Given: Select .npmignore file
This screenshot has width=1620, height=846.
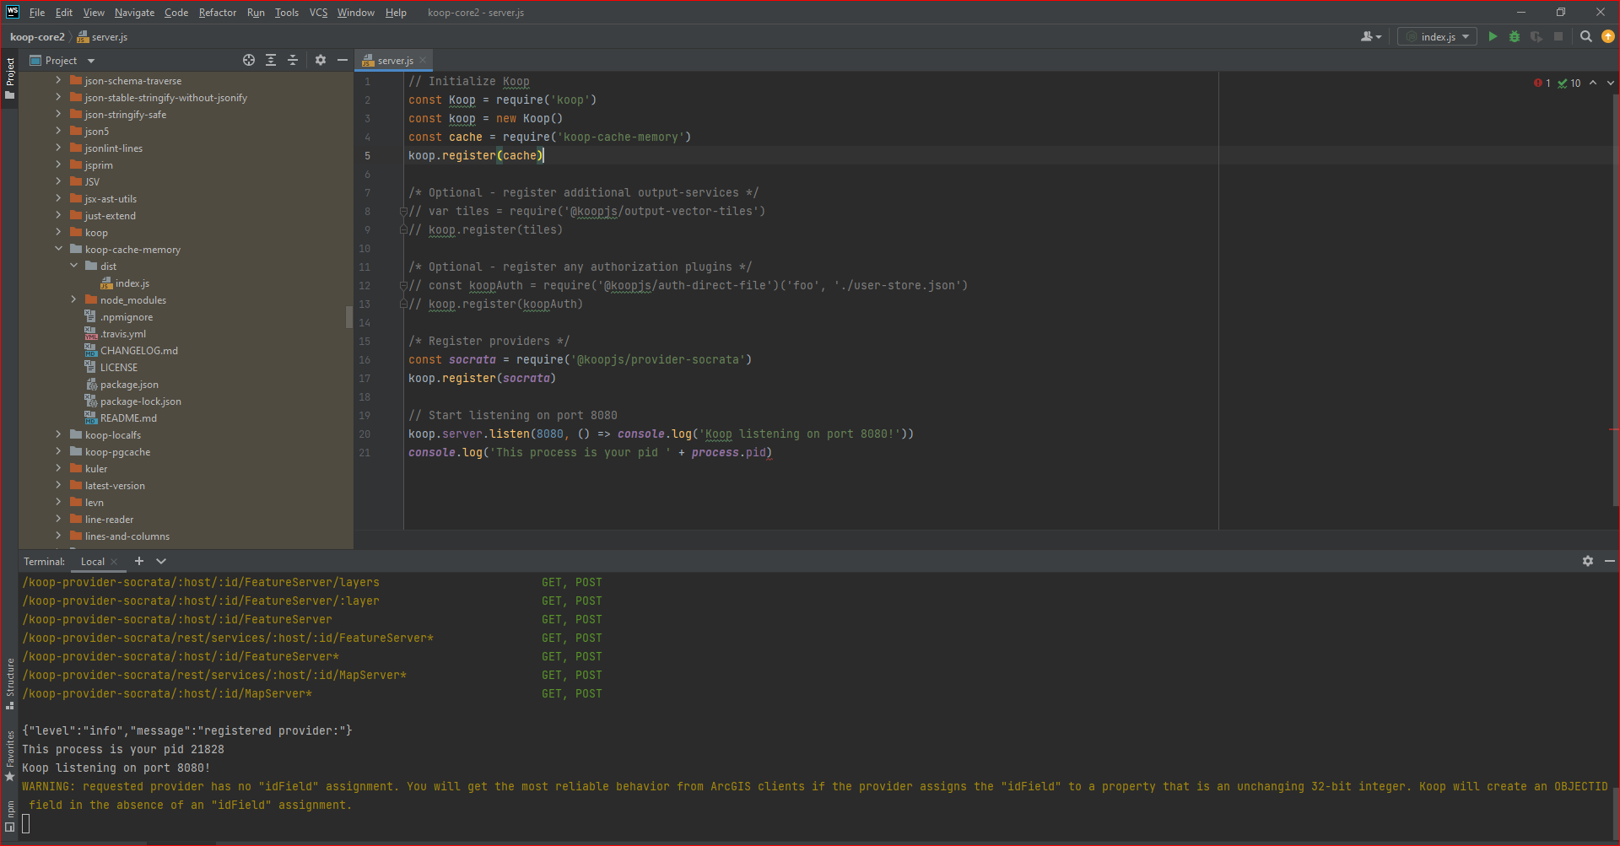Looking at the screenshot, I should (119, 317).
